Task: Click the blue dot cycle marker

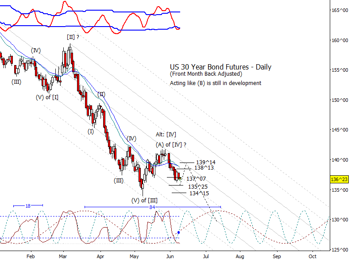Action: click(x=179, y=232)
